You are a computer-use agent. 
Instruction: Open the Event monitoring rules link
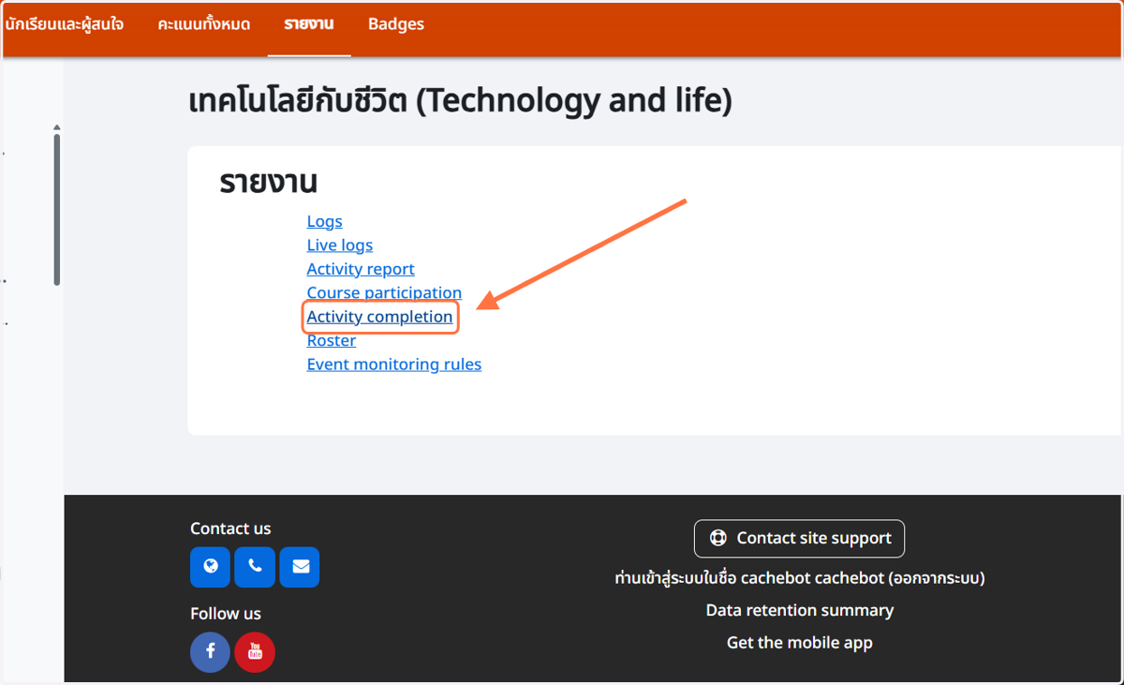[393, 364]
